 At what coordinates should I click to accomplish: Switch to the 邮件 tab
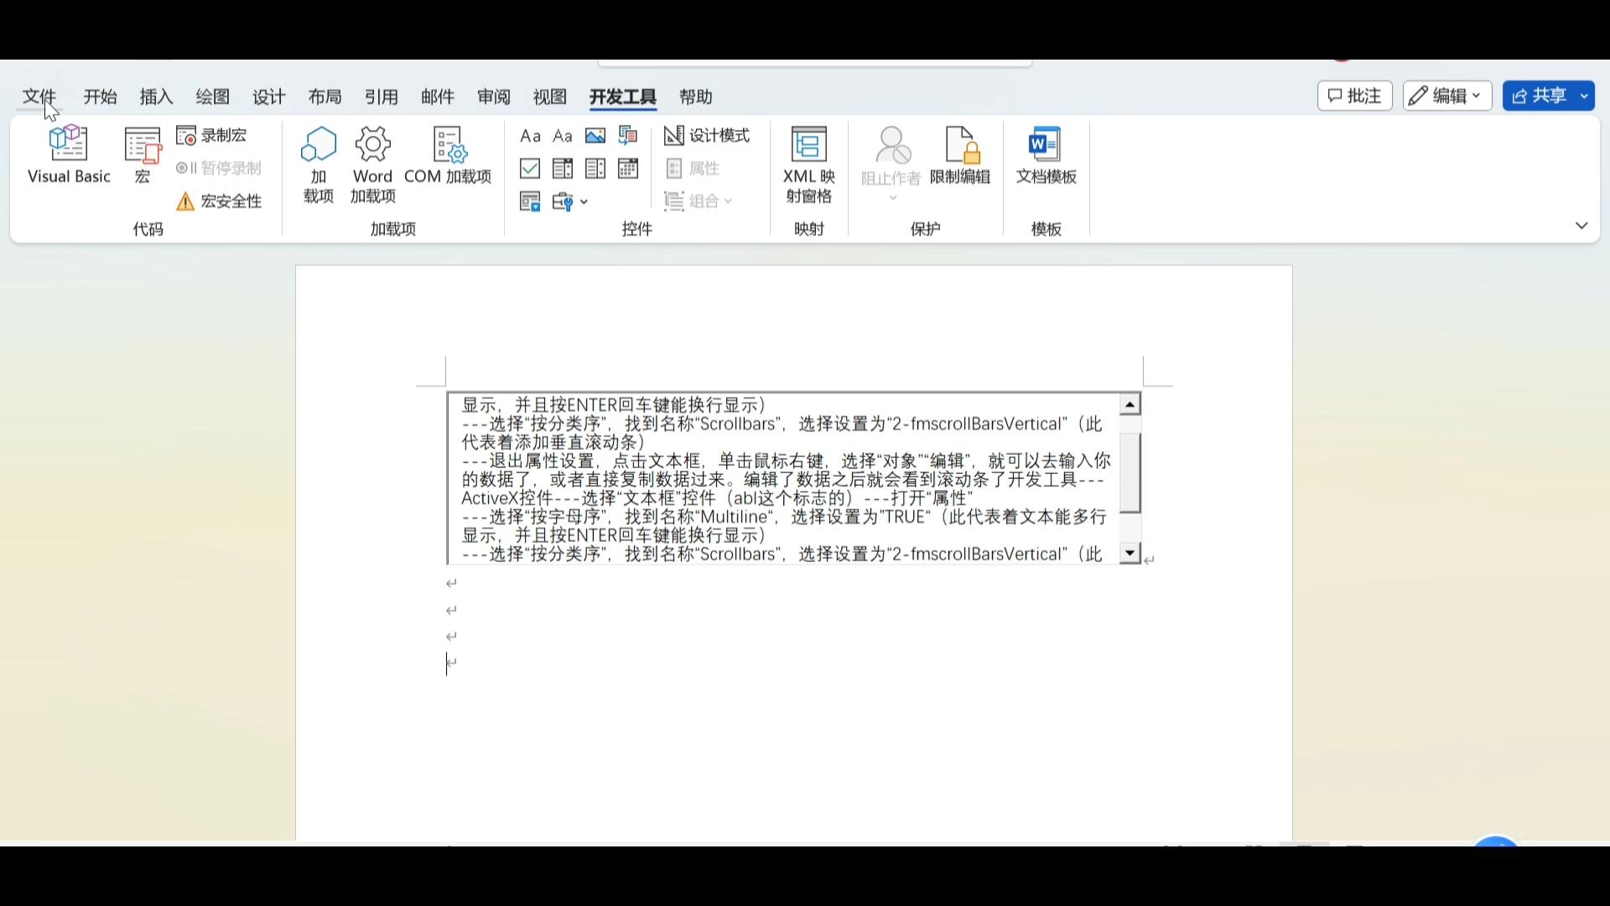438,96
